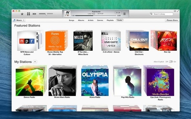Select the Radio tab
The image size is (191, 119).
tap(120, 20)
